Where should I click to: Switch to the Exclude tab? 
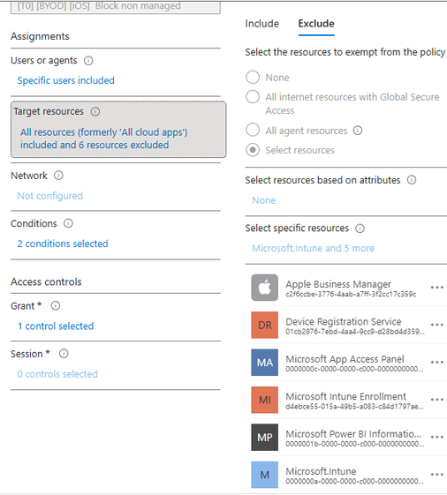click(x=316, y=24)
